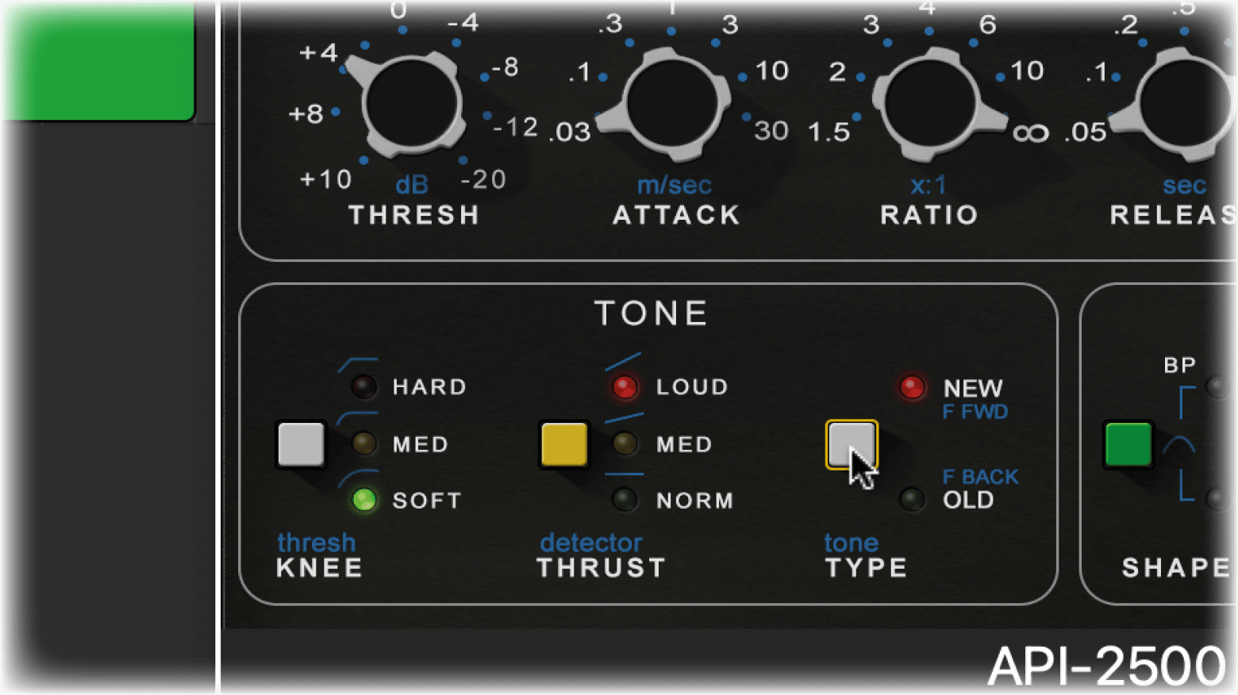Click the "API-2500" caption
1238x695 pixels.
[x=1108, y=666]
